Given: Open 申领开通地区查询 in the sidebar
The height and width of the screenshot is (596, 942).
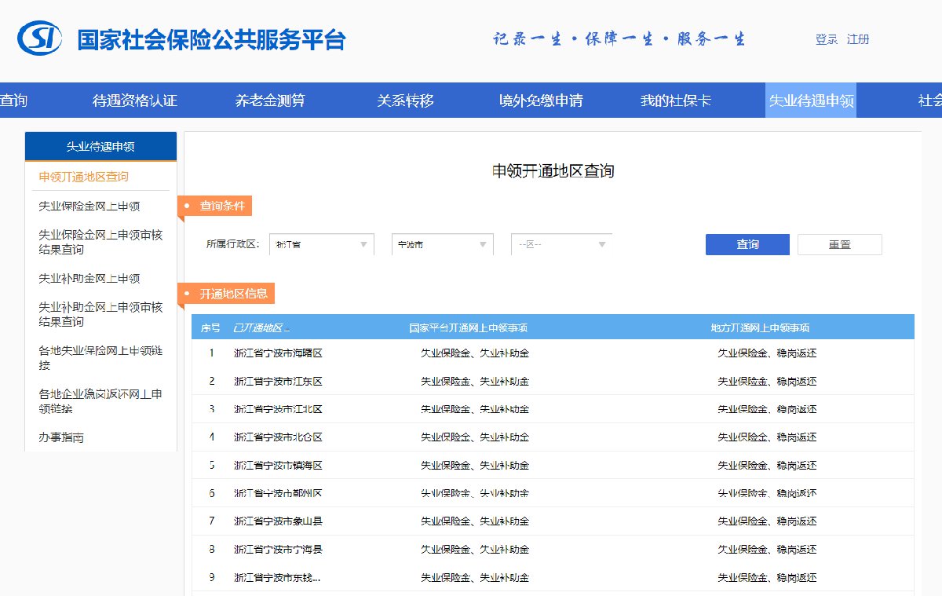Looking at the screenshot, I should tap(84, 177).
